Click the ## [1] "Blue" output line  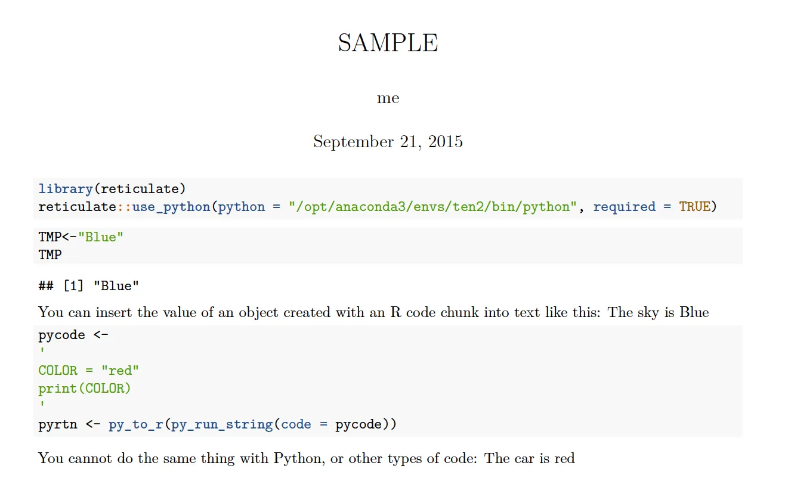click(88, 286)
